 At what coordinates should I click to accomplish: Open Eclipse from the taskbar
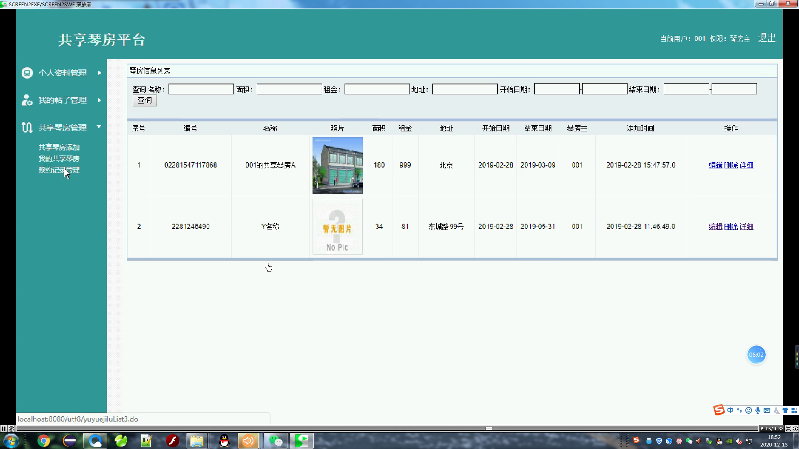tap(70, 441)
